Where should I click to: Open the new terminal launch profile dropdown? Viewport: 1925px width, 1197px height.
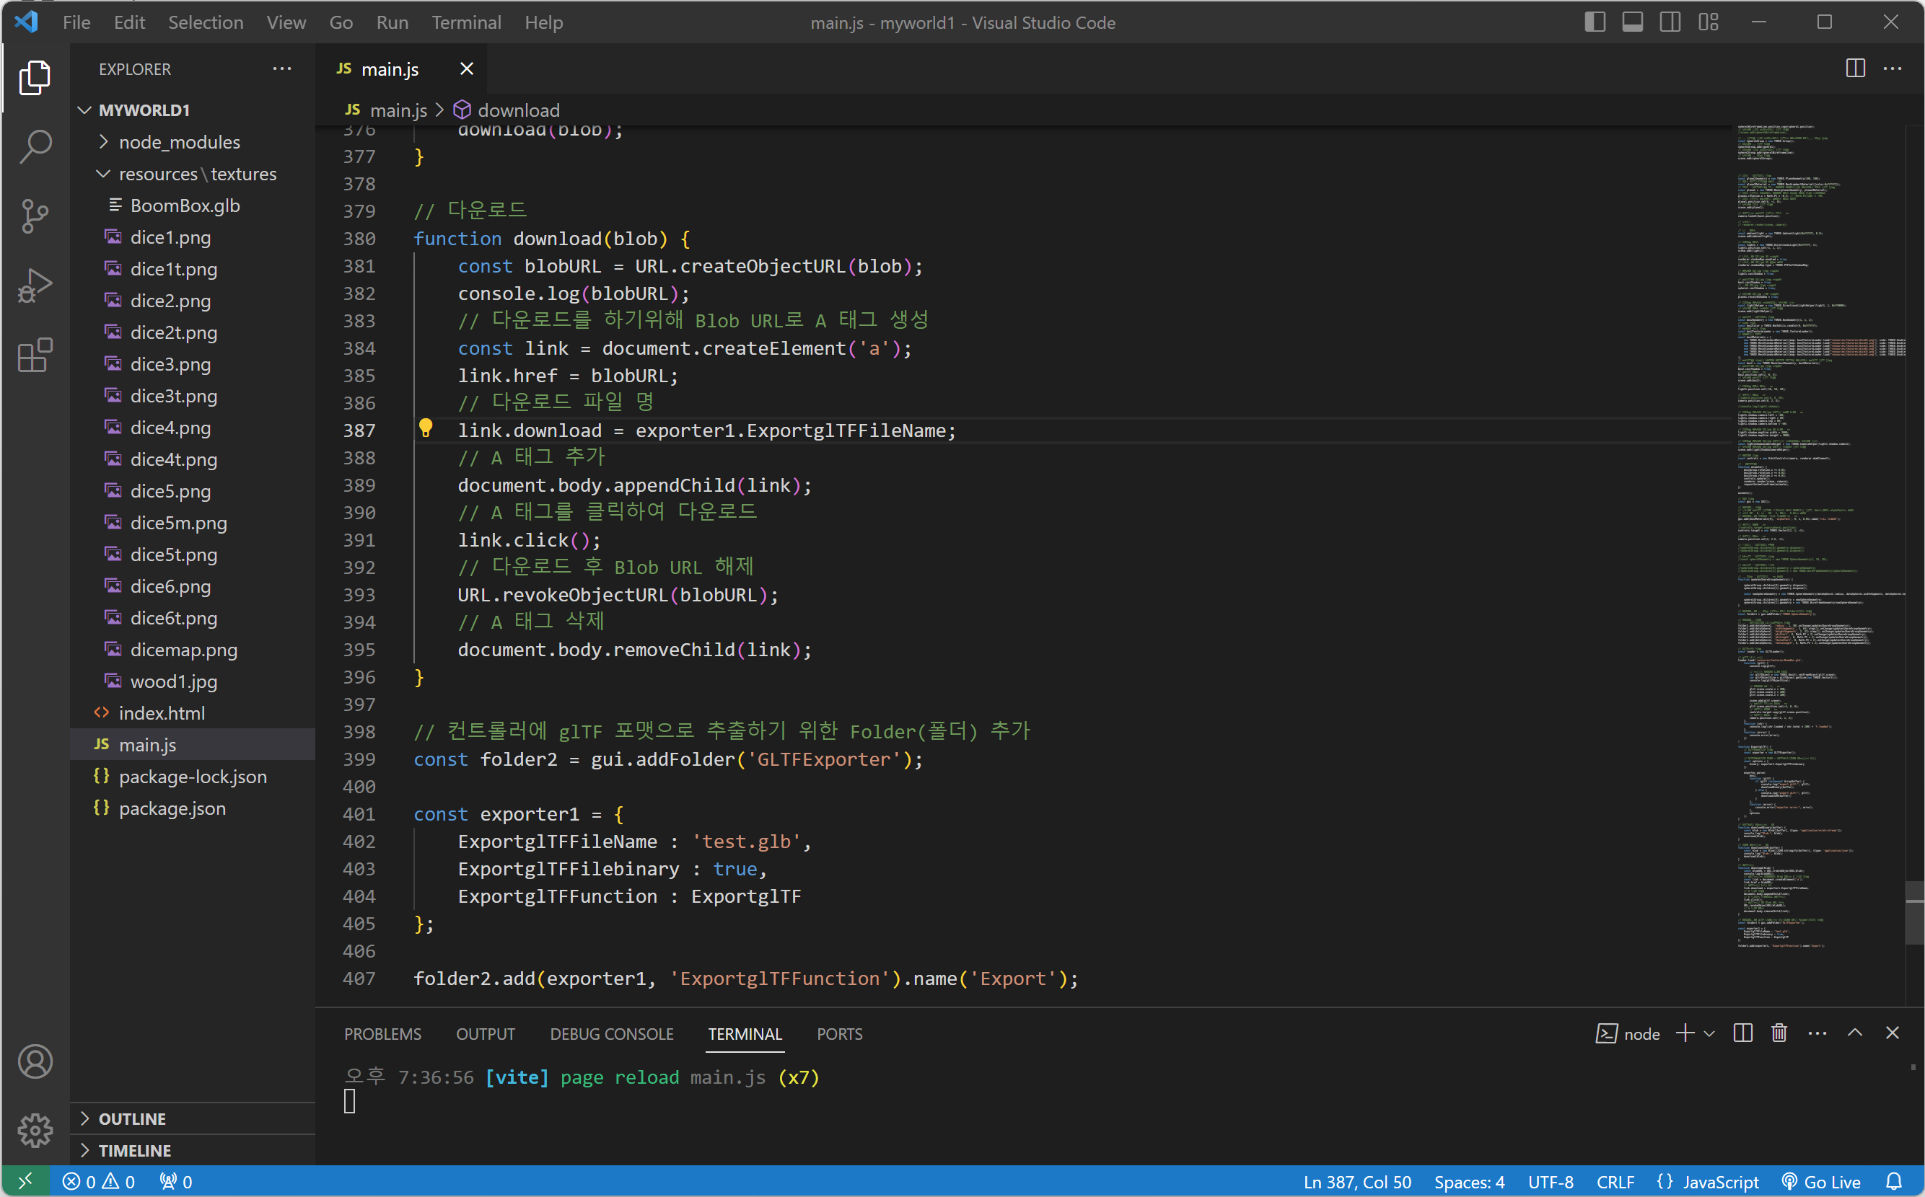coord(1709,1034)
